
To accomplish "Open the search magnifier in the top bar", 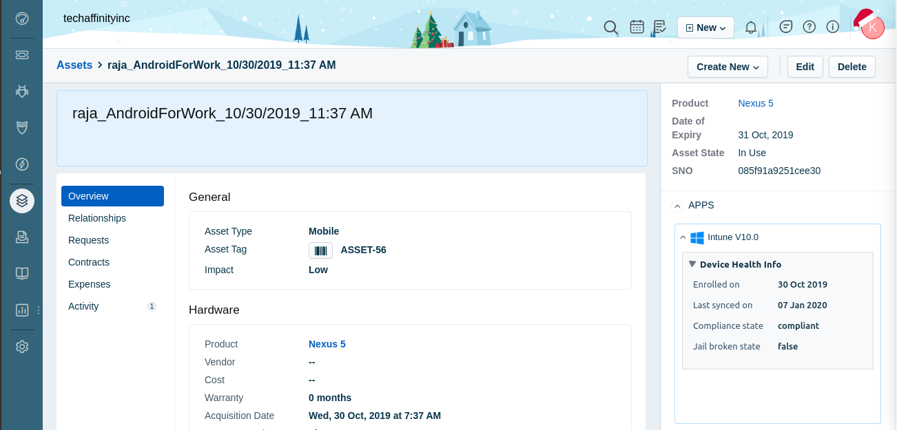I will point(610,28).
